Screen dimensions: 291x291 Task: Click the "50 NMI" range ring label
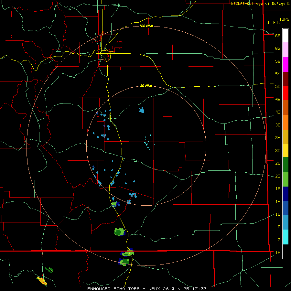(146, 86)
